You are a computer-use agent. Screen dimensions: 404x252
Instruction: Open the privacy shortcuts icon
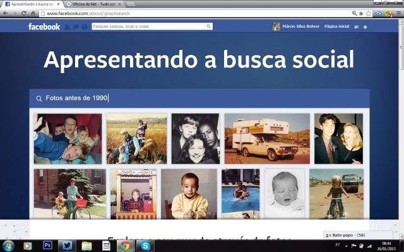pos(356,26)
